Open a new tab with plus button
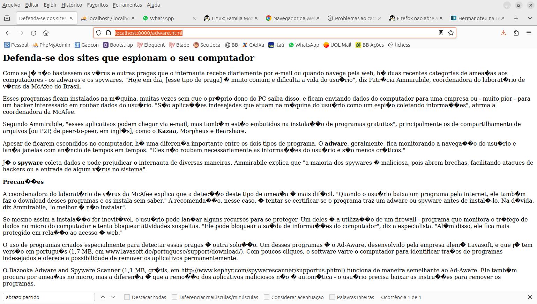The height and width of the screenshot is (304, 537). pyautogui.click(x=516, y=18)
